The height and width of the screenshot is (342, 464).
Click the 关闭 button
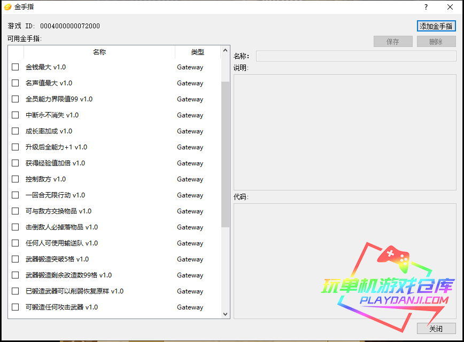[x=436, y=329]
